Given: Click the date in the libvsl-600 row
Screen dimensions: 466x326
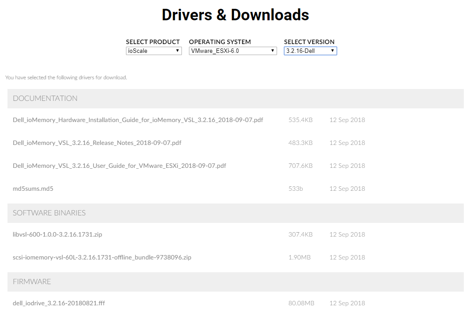Looking at the screenshot, I should tap(347, 234).
